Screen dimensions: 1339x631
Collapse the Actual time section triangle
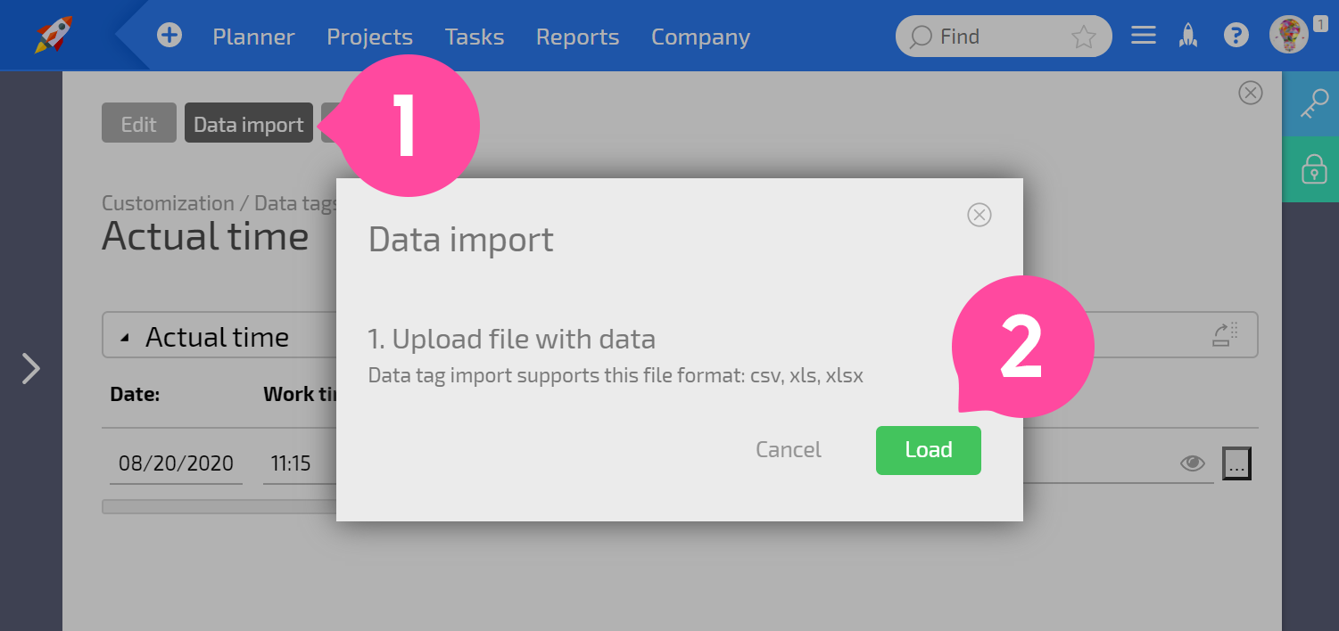pos(125,338)
